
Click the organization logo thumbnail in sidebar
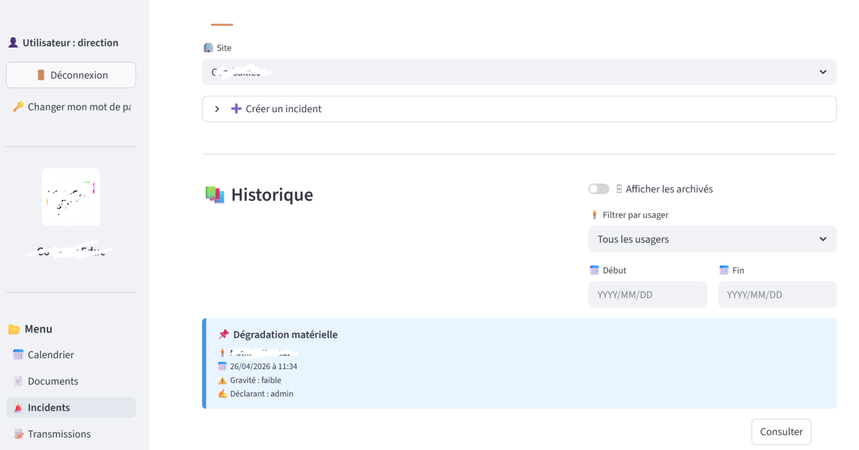point(71,197)
